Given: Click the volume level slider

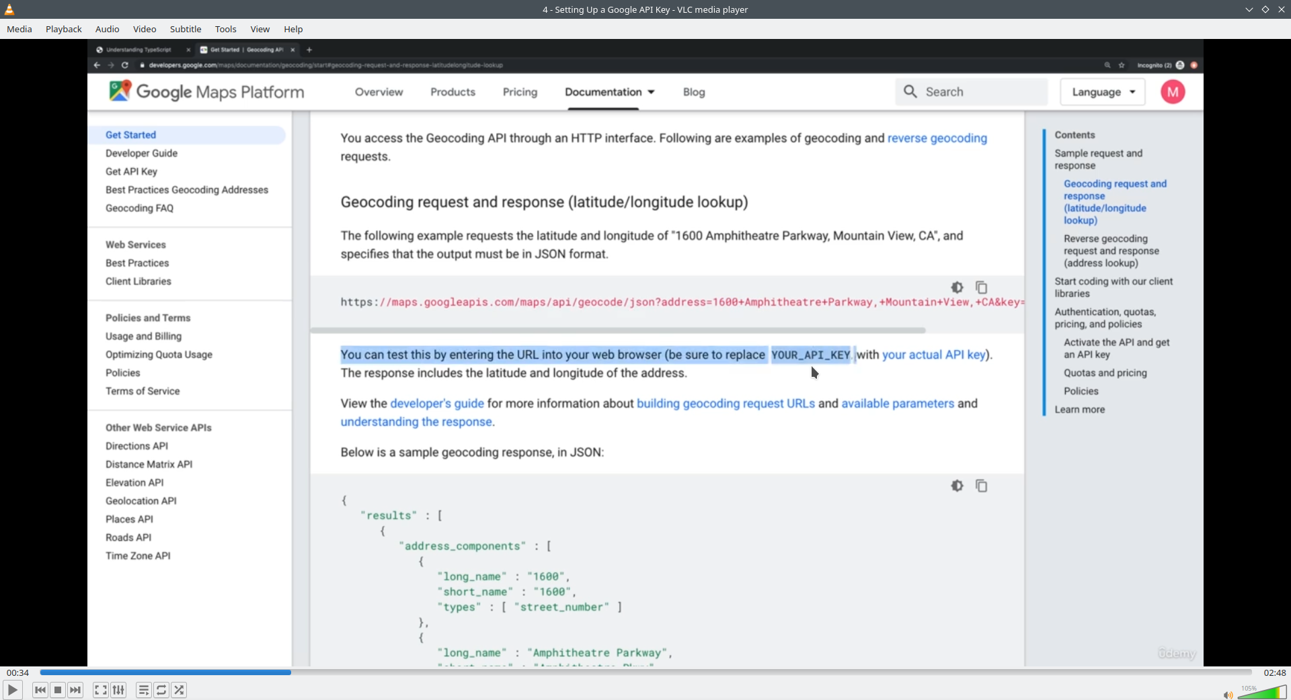Looking at the screenshot, I should [1262, 693].
